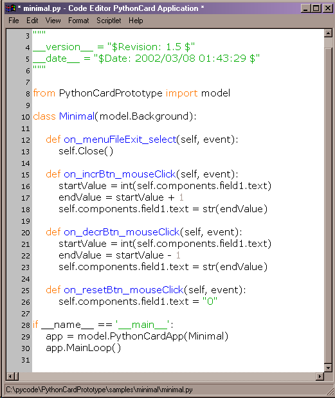Click the __version__ revision string line
335x398 pixels.
pos(114,47)
